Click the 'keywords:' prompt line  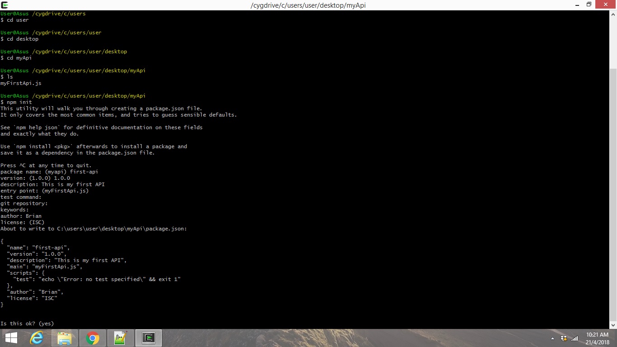(x=14, y=210)
